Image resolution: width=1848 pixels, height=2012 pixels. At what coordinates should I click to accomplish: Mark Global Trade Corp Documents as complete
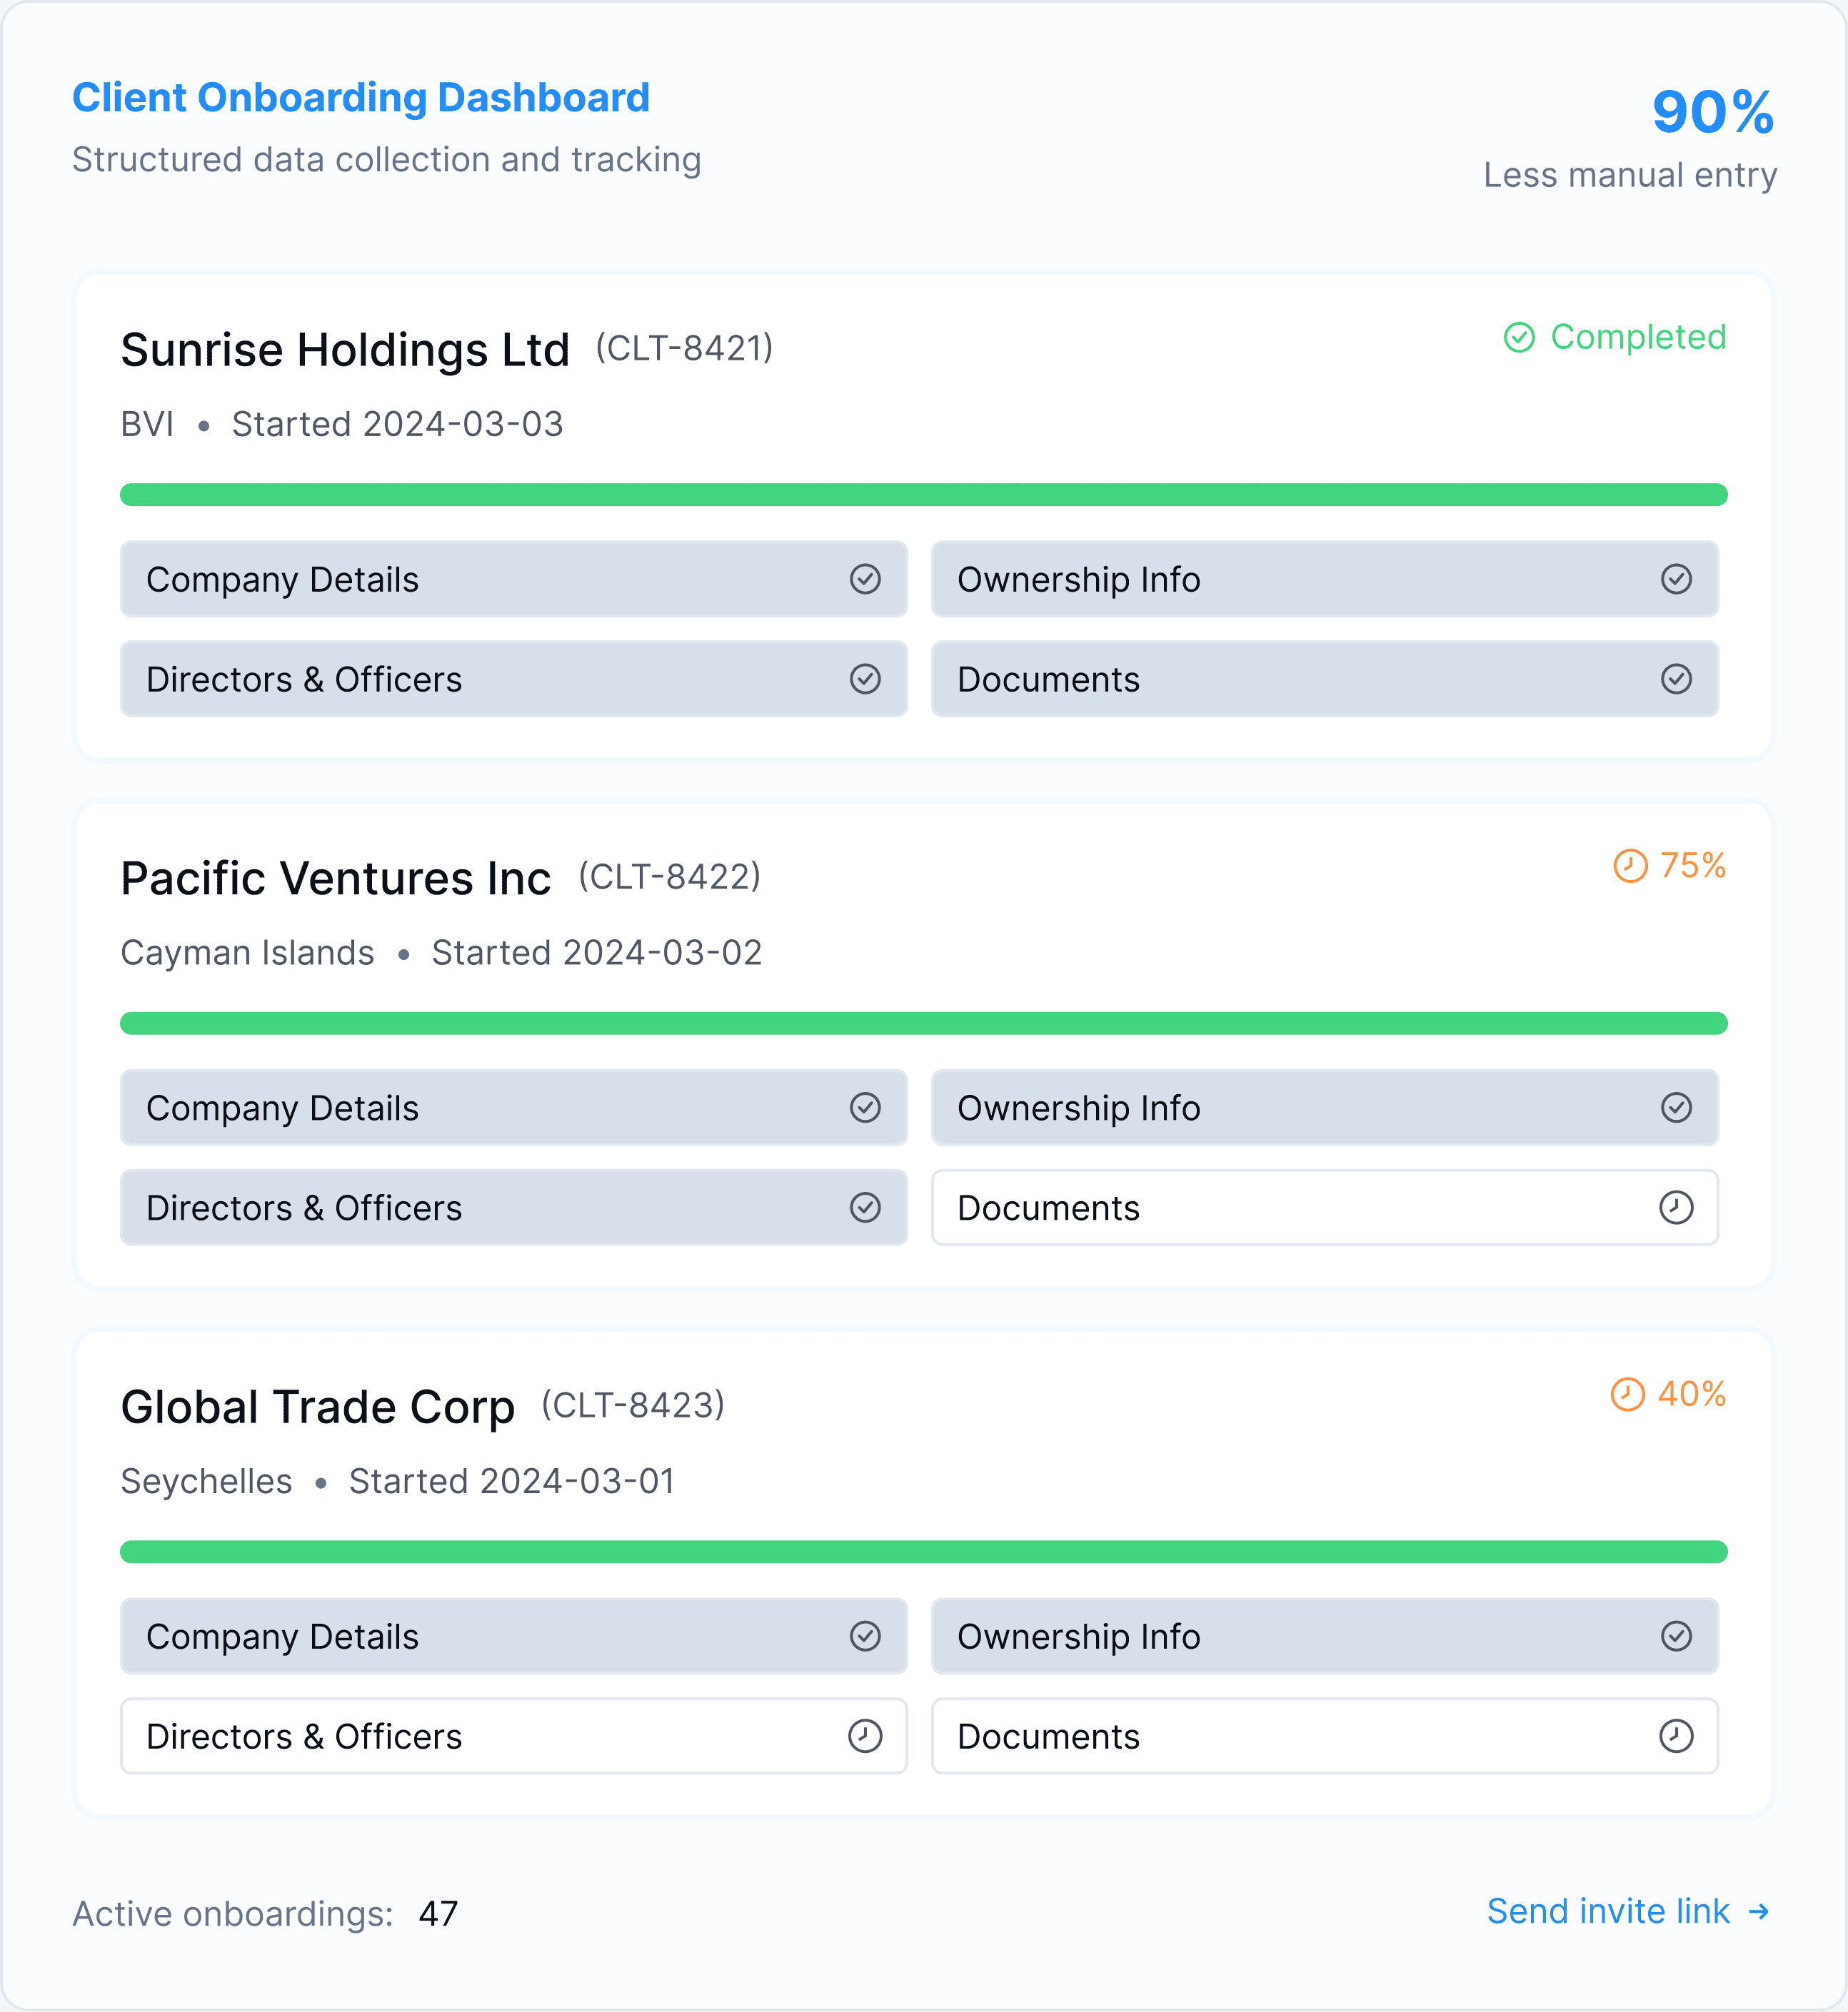1324,1736
